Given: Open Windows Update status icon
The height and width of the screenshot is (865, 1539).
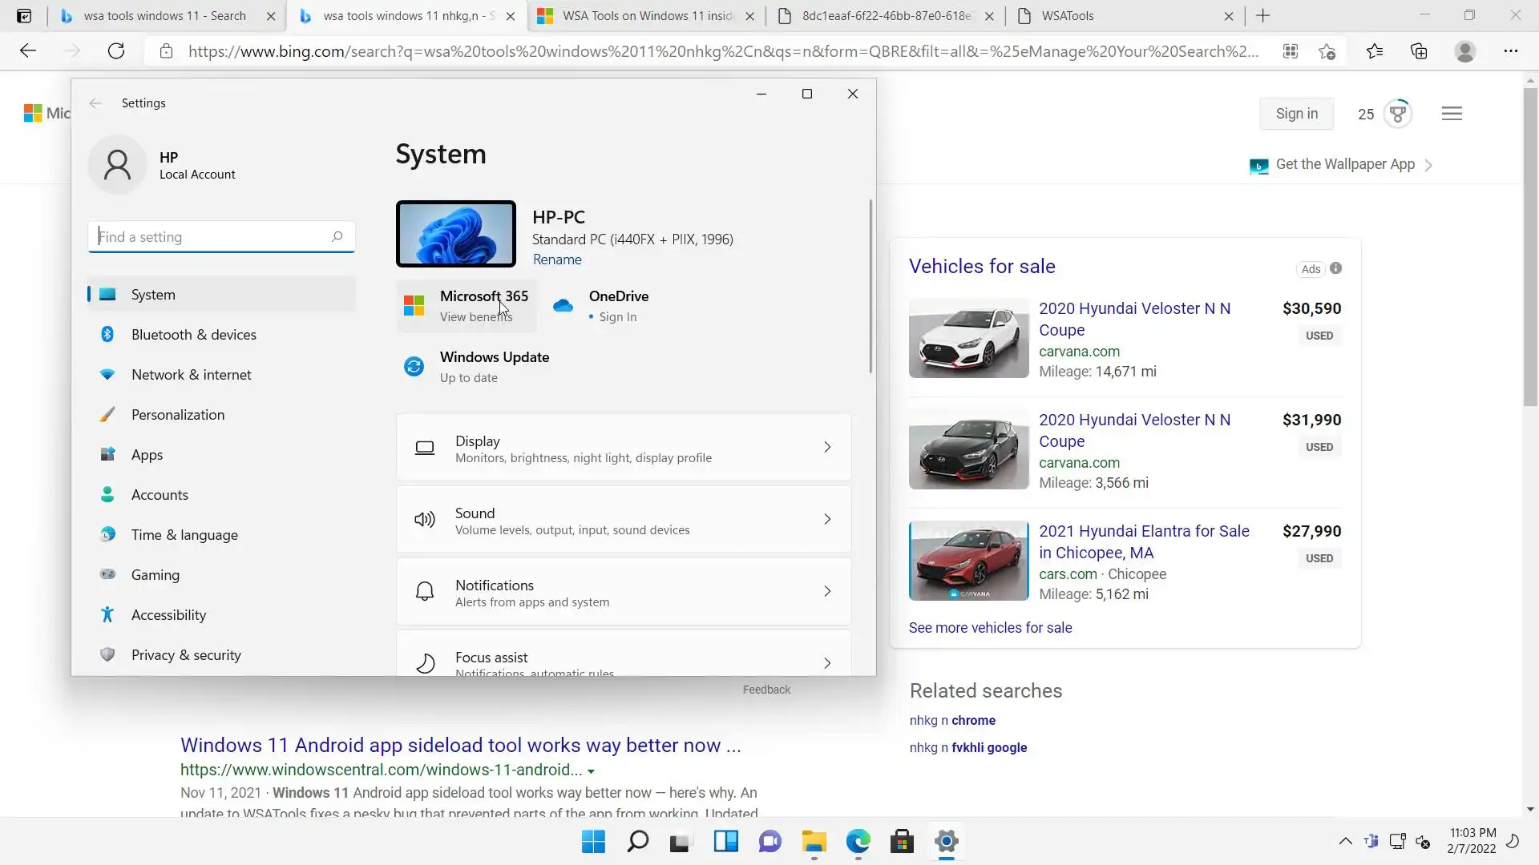Looking at the screenshot, I should pos(414,367).
